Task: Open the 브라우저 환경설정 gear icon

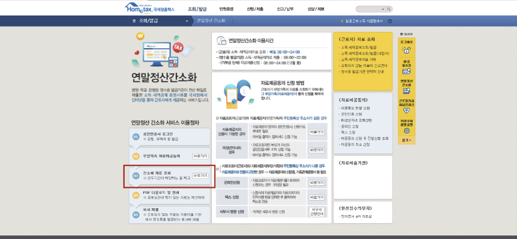Action: 406,131
